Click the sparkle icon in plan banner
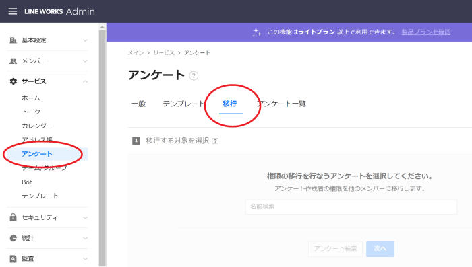 (x=257, y=32)
